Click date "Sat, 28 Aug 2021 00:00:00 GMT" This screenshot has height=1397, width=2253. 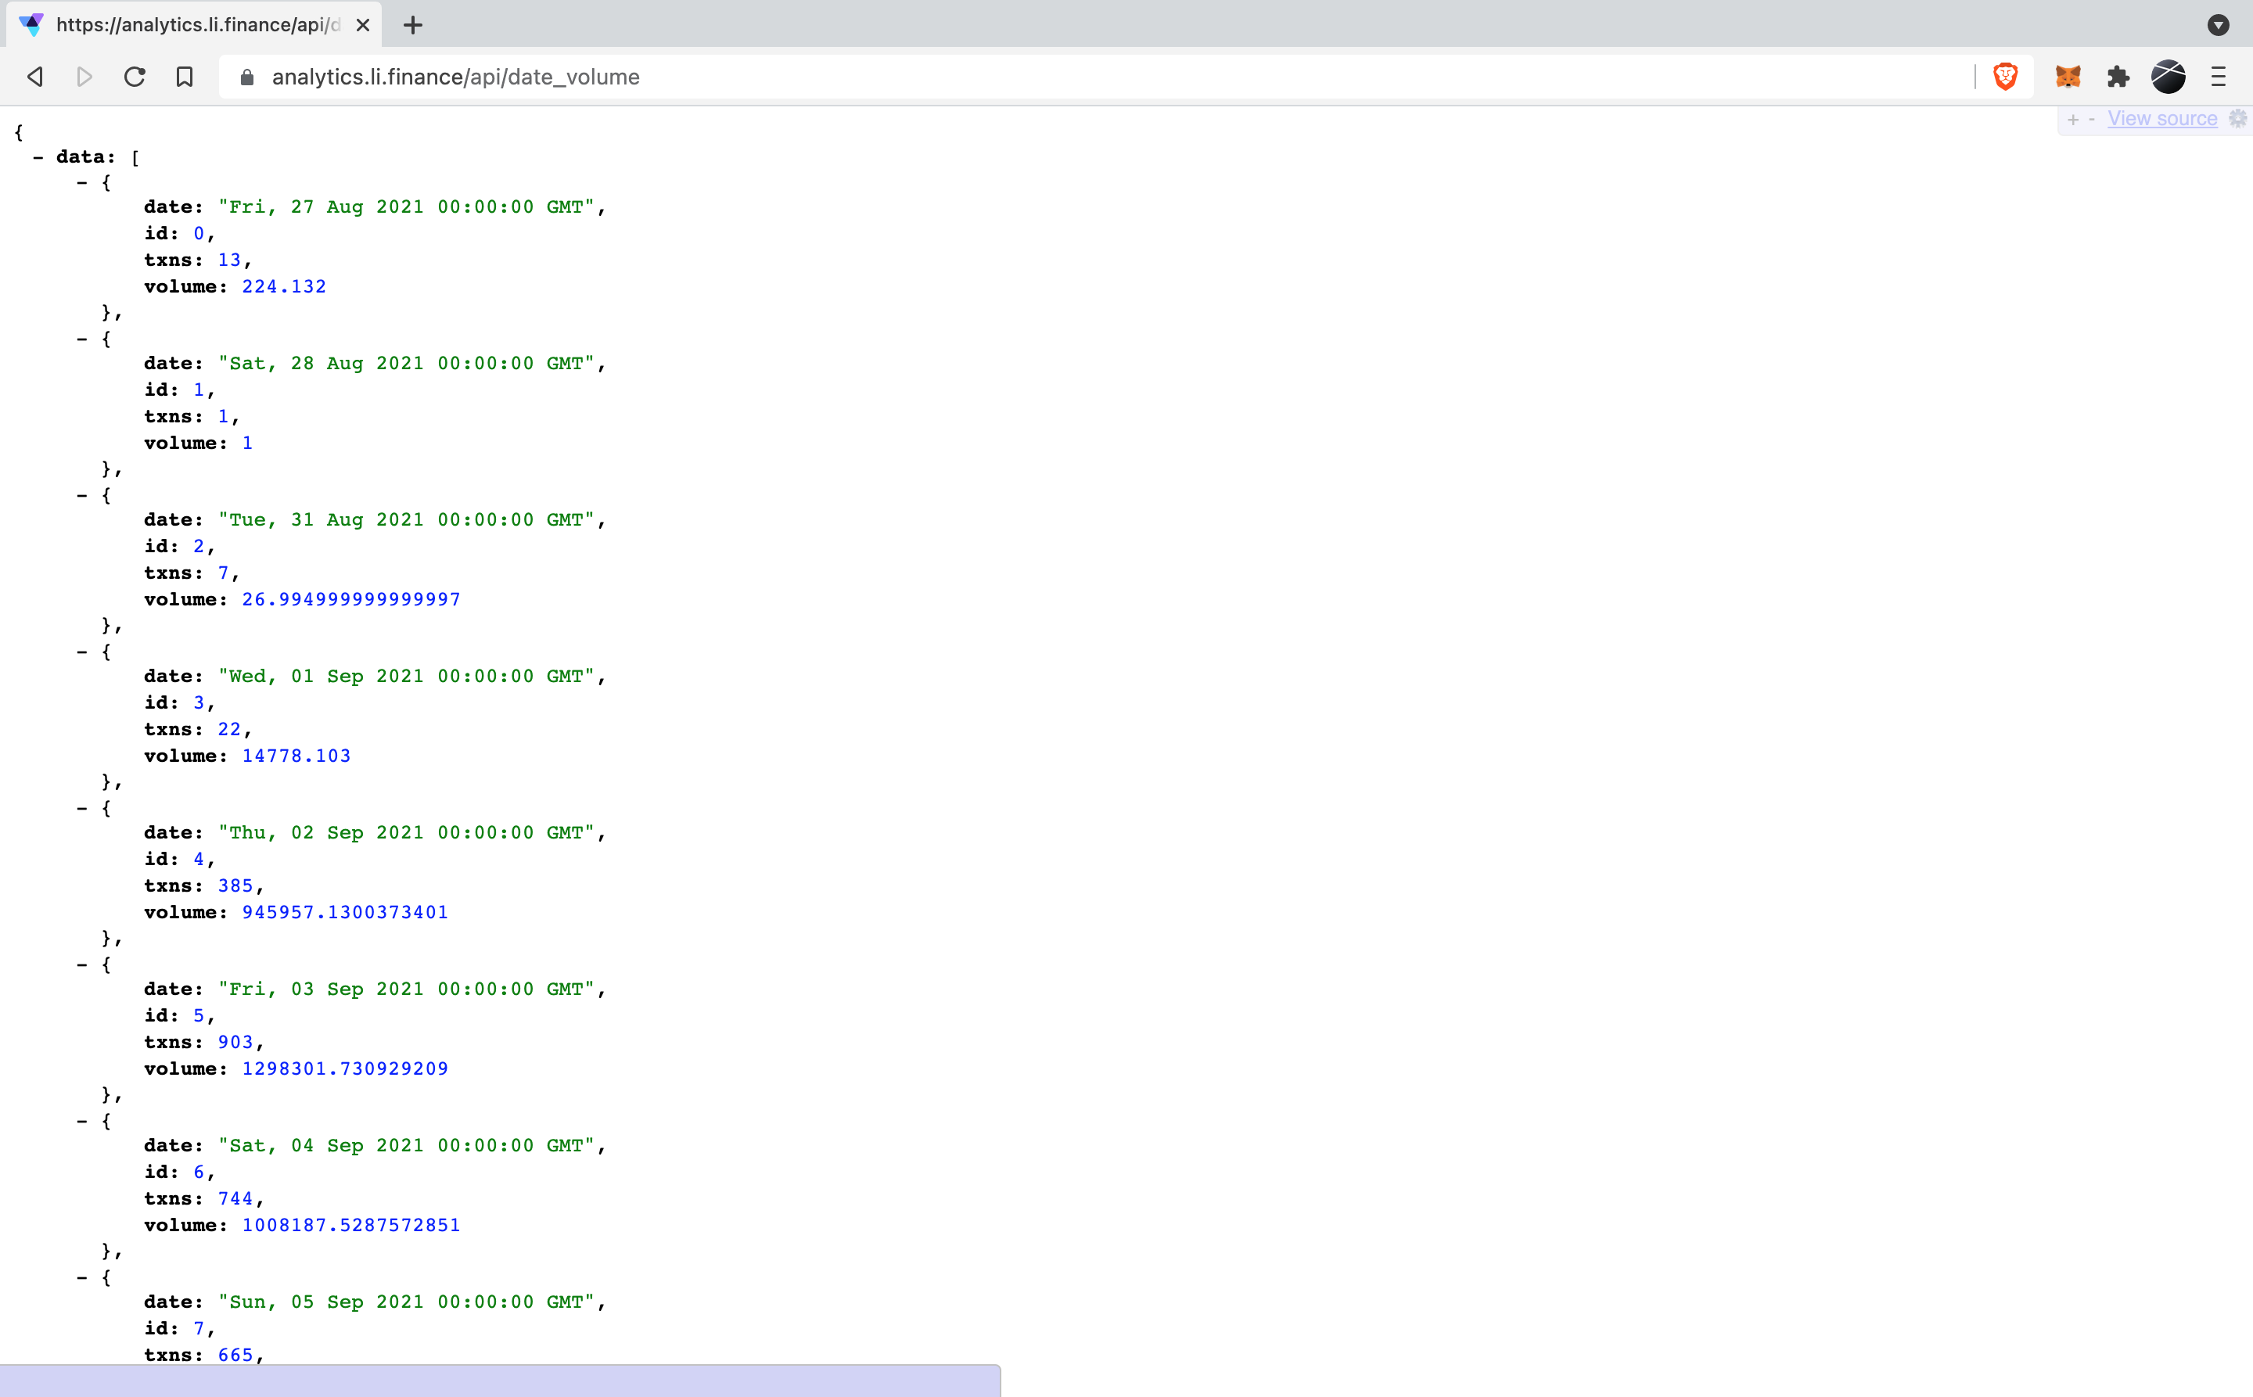coord(407,363)
